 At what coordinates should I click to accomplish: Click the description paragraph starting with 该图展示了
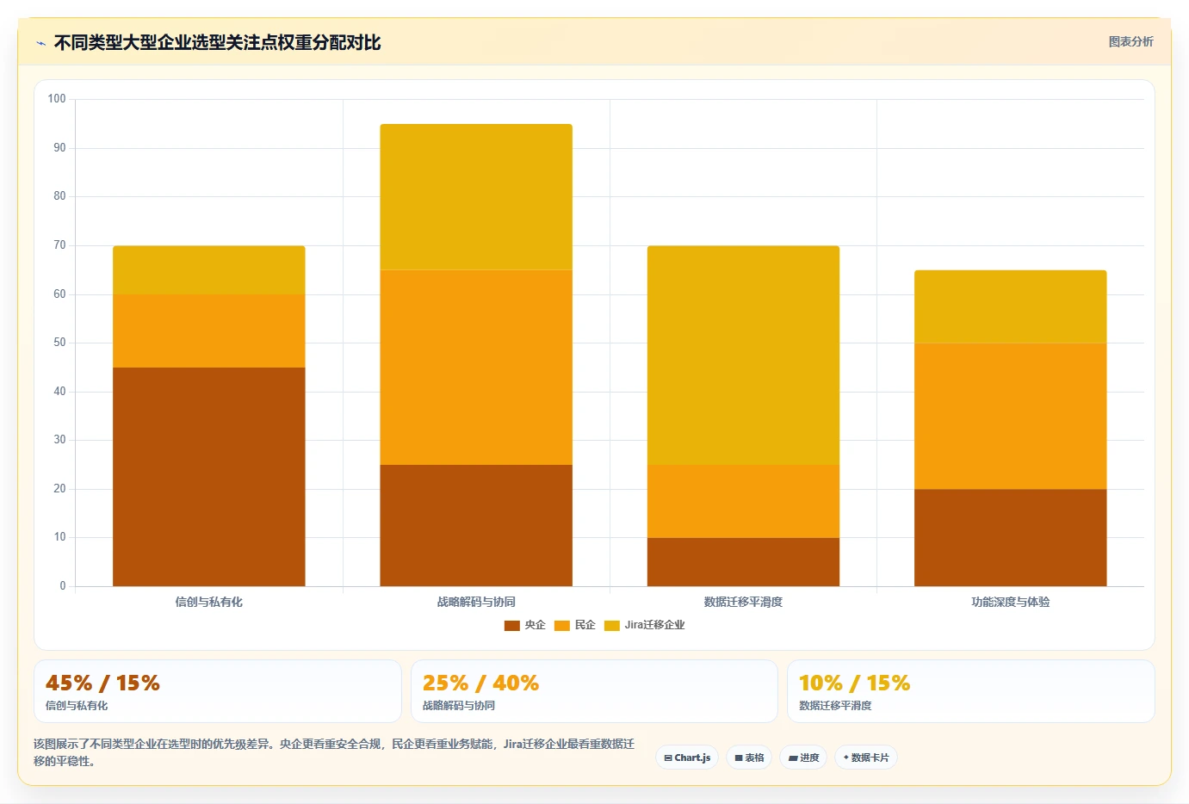point(334,752)
